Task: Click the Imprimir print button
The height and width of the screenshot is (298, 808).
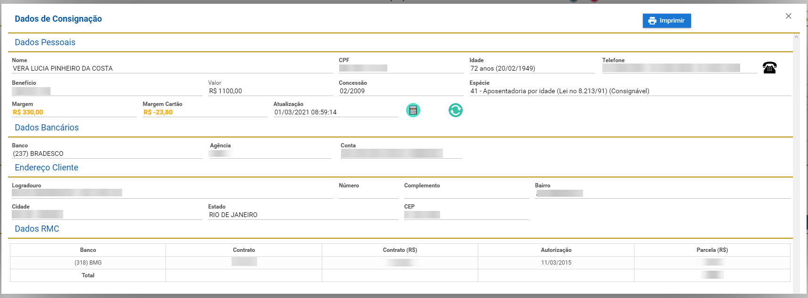Action: click(x=666, y=21)
